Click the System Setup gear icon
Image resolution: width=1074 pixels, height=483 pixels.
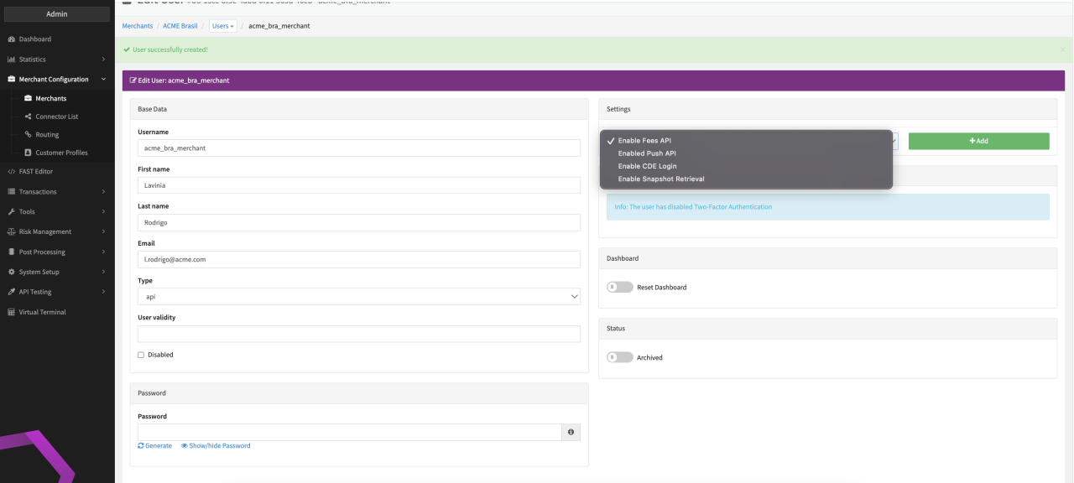pyautogui.click(x=12, y=273)
